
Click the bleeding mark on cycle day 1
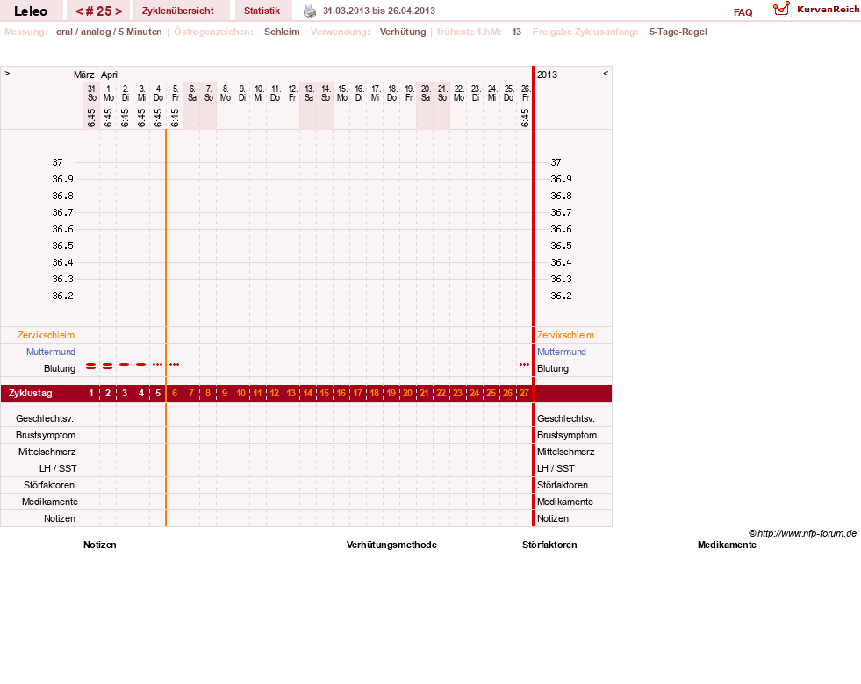[x=91, y=366]
